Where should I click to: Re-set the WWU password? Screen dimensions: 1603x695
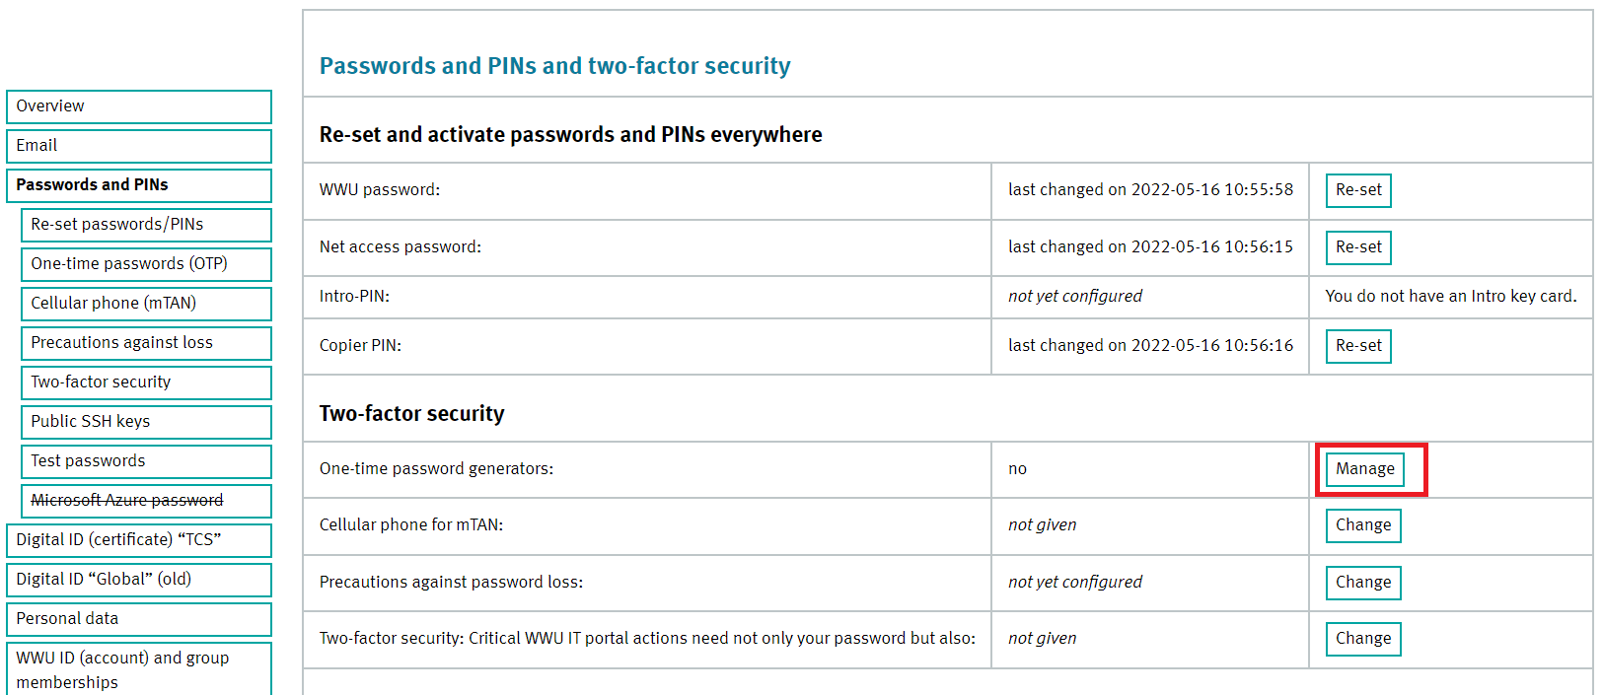[1358, 190]
